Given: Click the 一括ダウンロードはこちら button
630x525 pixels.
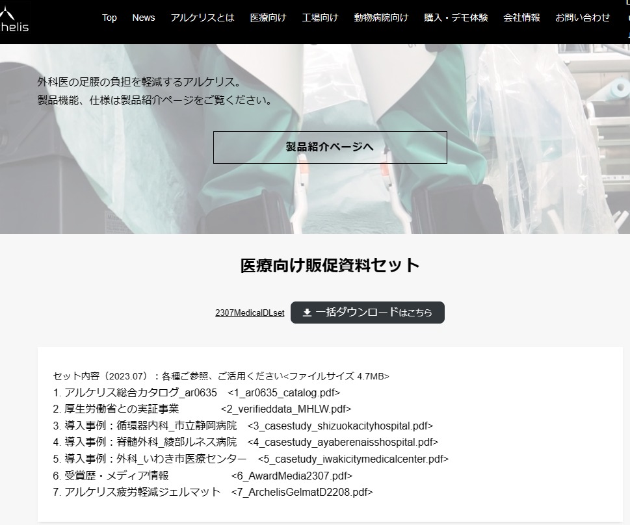Looking at the screenshot, I should click(x=367, y=313).
